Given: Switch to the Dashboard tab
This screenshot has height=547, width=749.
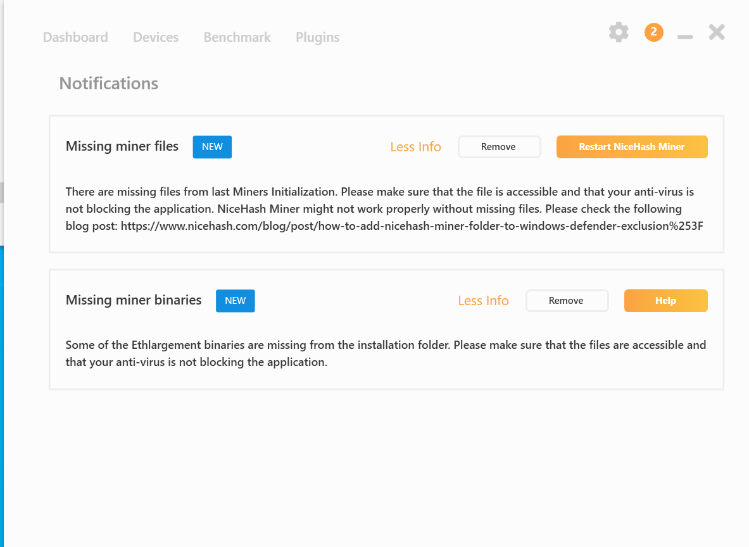Looking at the screenshot, I should (75, 37).
